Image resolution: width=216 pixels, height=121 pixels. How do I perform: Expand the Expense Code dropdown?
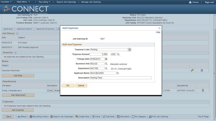pos(129,49)
